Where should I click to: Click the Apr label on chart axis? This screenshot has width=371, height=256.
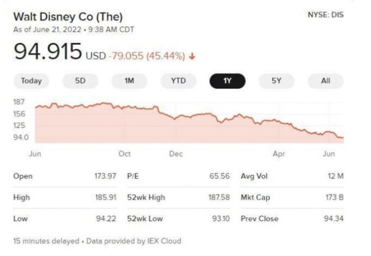[279, 154]
